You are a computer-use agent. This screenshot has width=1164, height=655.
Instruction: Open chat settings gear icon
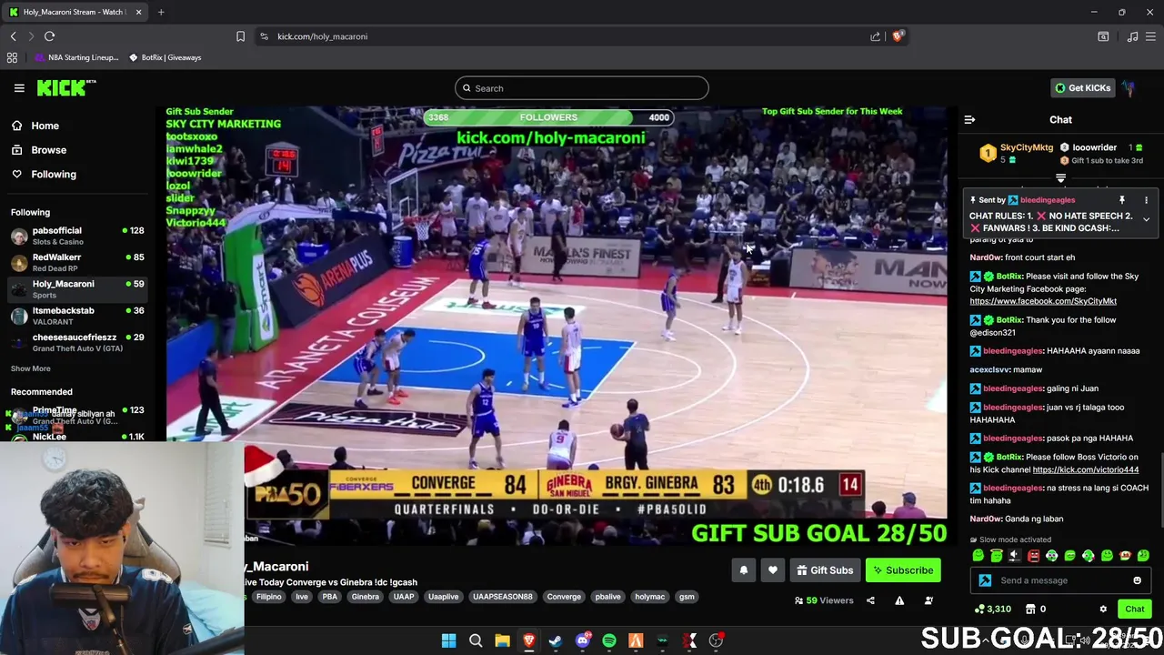point(1103,610)
